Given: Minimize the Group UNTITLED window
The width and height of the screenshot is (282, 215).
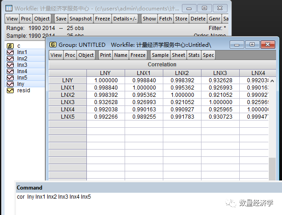Looking at the screenshot, I should click(237, 45).
